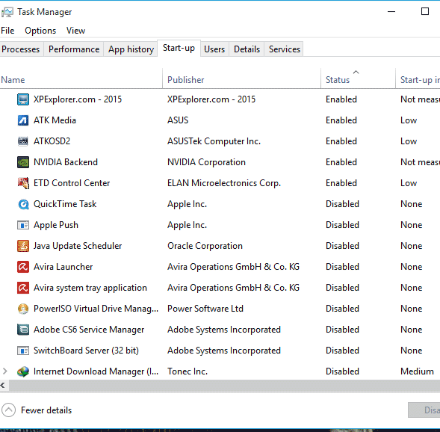Click the Medium start-up impact value
Viewport: 440px width, 432px height.
pyautogui.click(x=417, y=371)
